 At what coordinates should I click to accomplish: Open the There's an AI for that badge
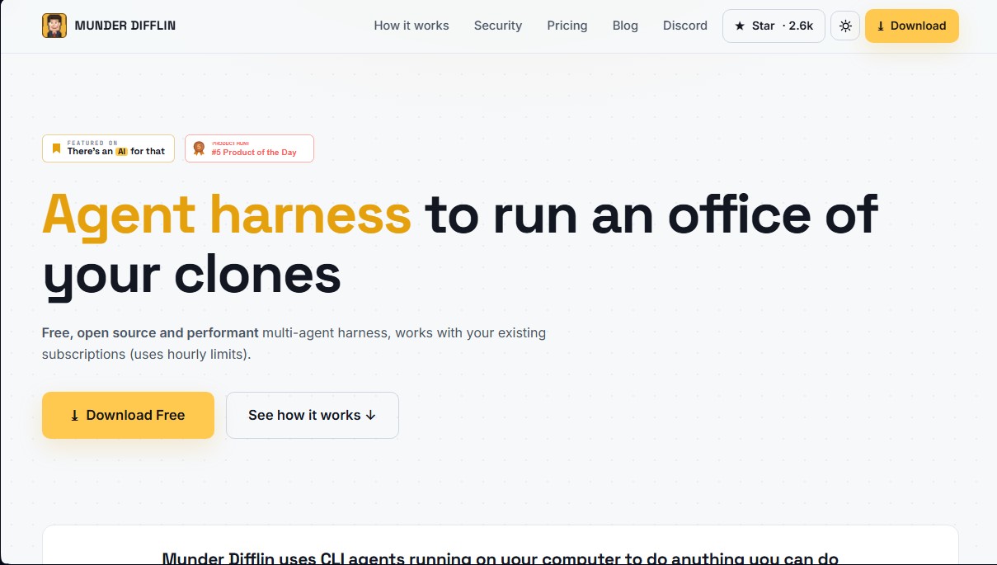pos(108,148)
